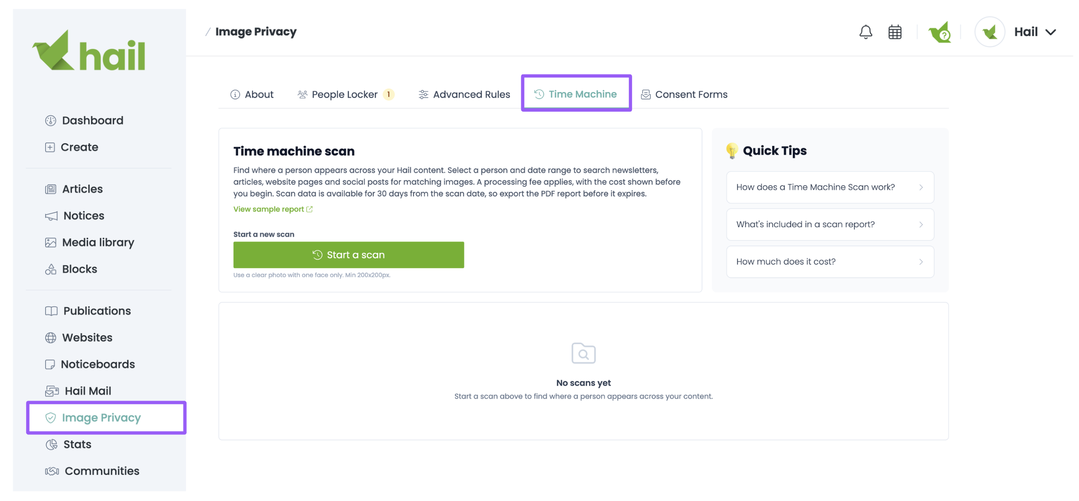
Task: Click the Start a scan button
Action: coord(349,255)
